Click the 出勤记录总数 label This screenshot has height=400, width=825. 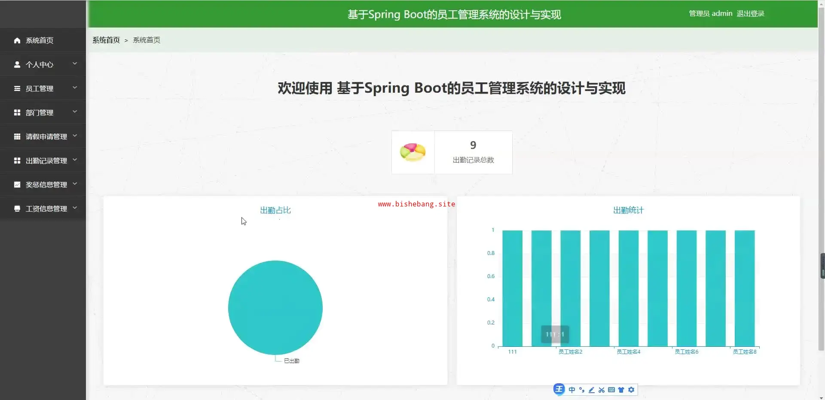(x=473, y=160)
